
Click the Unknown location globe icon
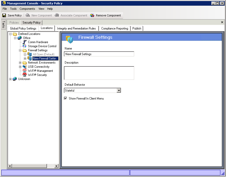[15, 79]
